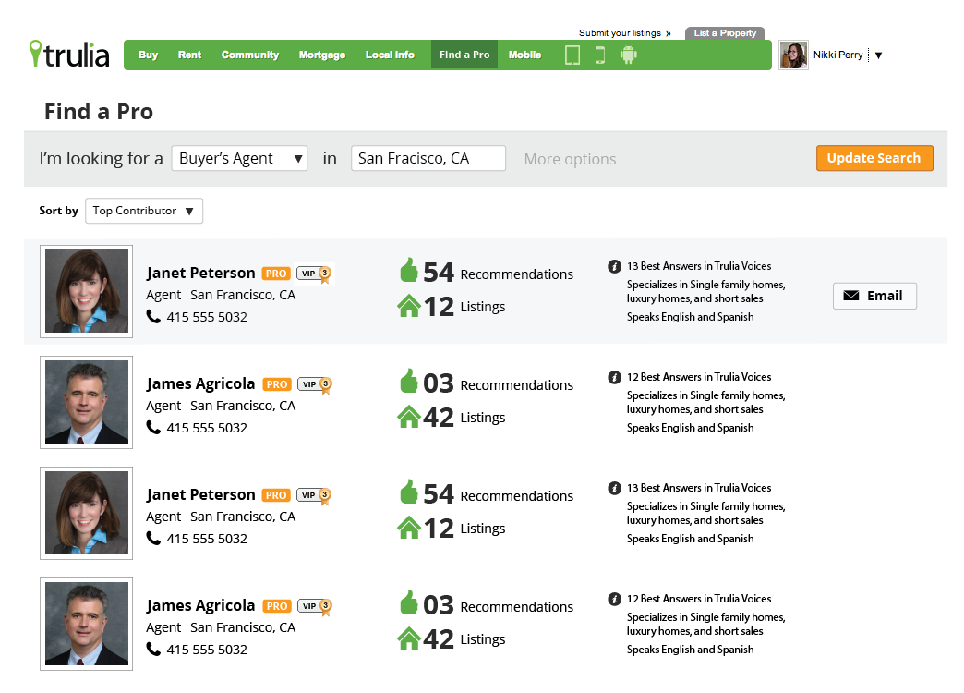964x693 pixels.
Task: Click phone icon in second Janet Peterson row
Action: pyautogui.click(x=153, y=538)
